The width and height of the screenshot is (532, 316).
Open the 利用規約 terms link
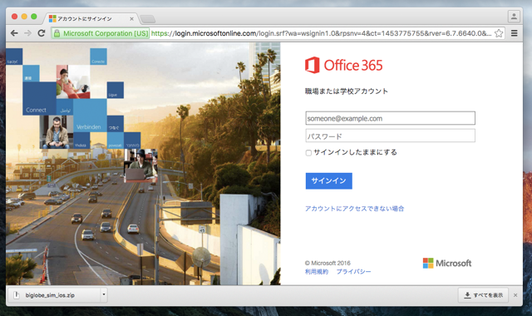point(316,272)
